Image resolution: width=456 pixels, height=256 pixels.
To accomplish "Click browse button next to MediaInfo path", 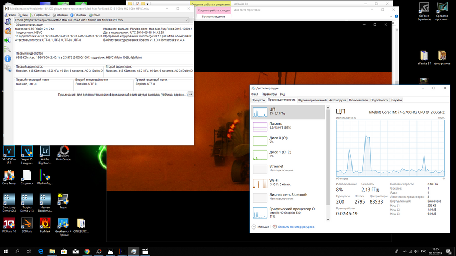I will (x=191, y=20).
